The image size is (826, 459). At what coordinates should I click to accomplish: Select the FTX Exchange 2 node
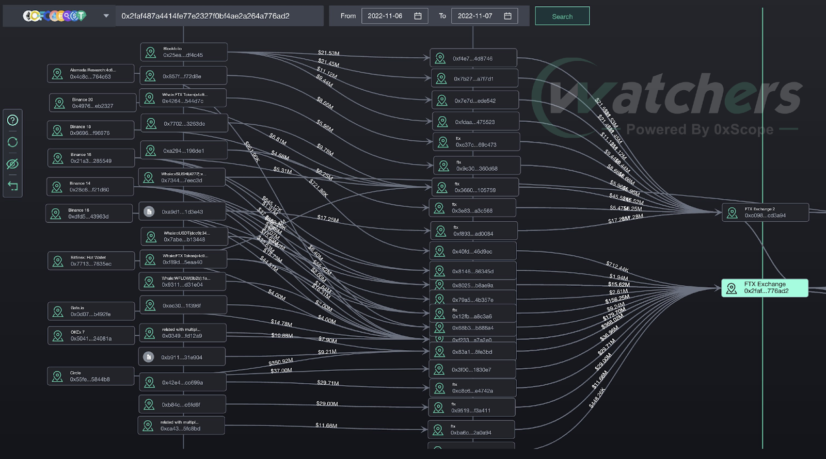(766, 212)
